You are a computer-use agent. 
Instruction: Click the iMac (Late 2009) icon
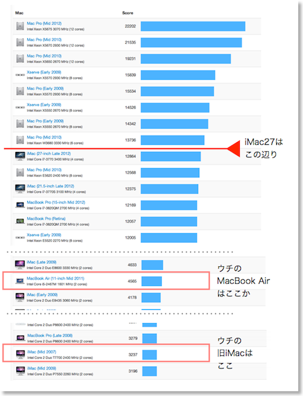click(20, 264)
